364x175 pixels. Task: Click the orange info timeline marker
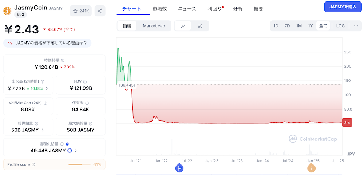(x=311, y=168)
